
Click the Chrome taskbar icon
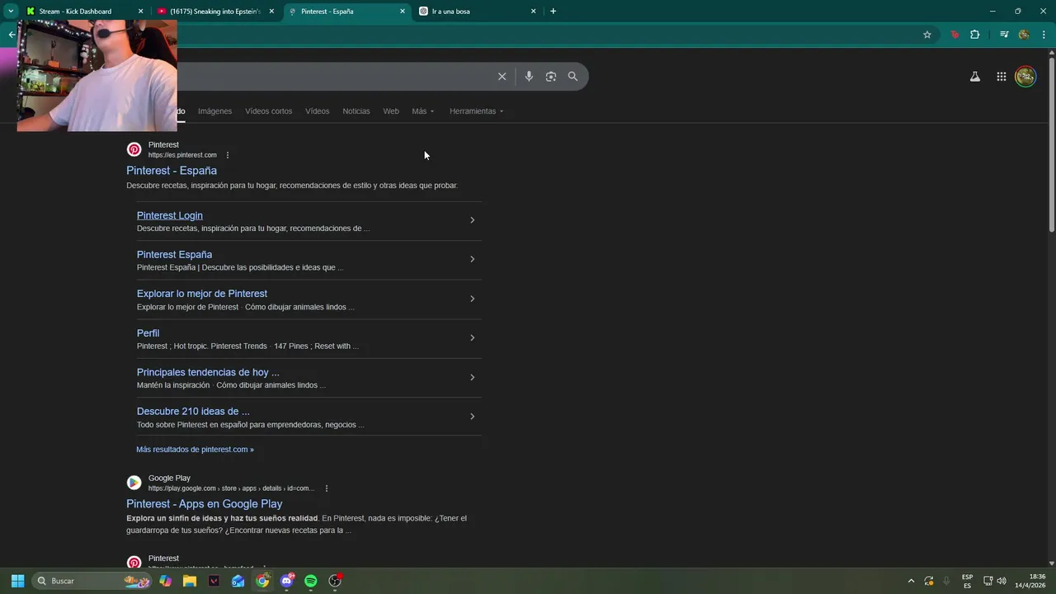coord(262,581)
